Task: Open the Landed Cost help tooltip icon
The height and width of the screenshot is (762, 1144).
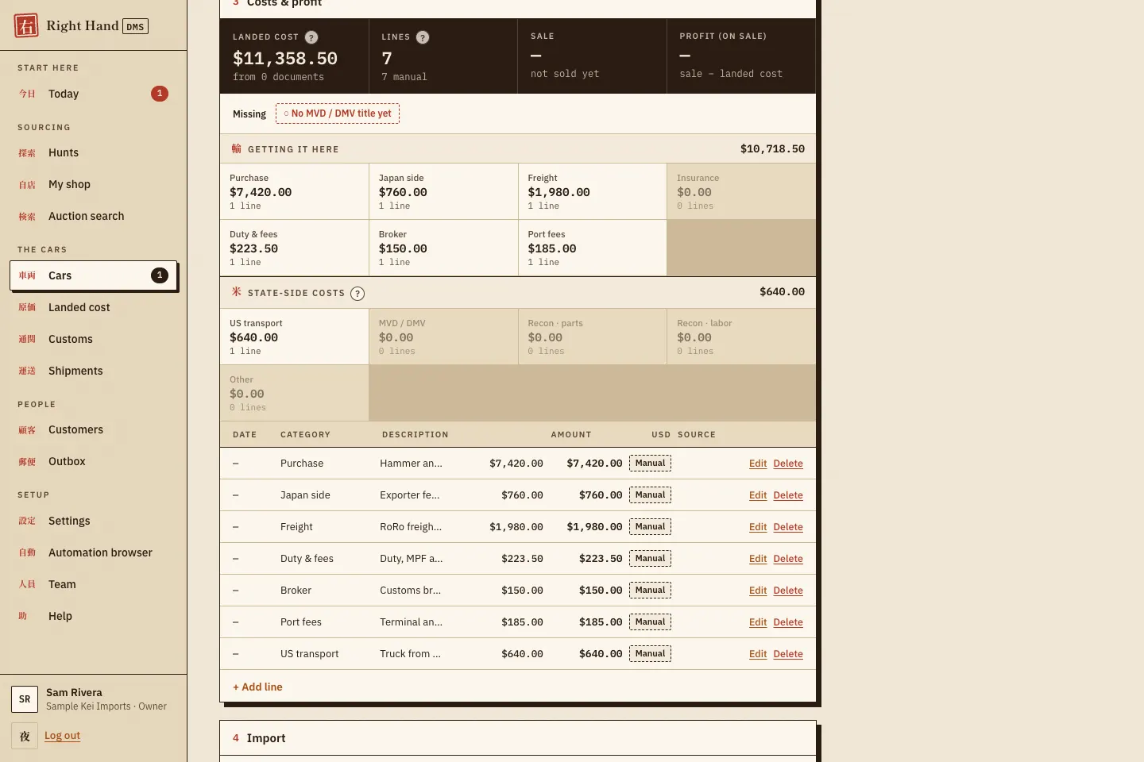Action: tap(311, 37)
